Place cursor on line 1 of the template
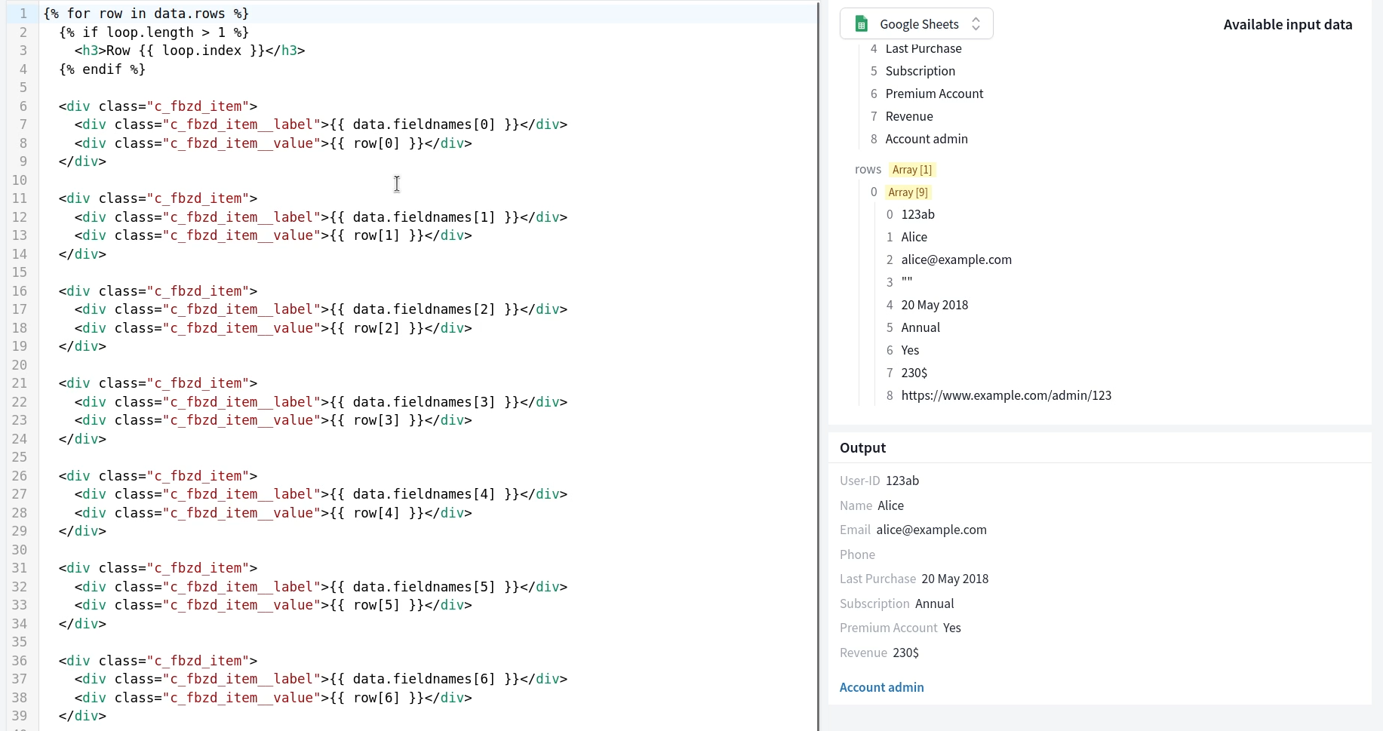This screenshot has height=731, width=1383. (143, 13)
